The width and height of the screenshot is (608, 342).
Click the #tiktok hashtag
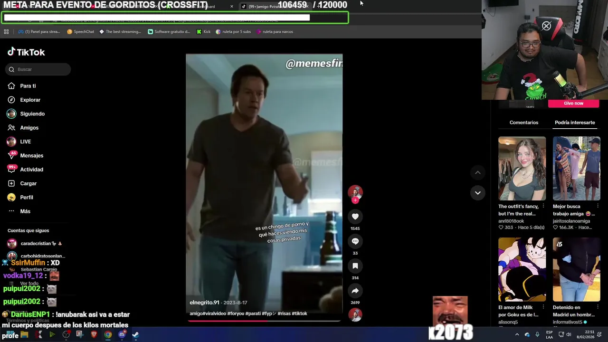point(299,313)
